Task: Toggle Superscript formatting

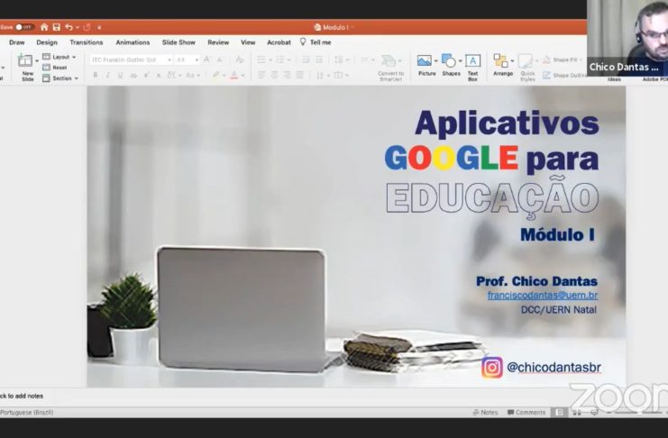Action: [x=147, y=76]
